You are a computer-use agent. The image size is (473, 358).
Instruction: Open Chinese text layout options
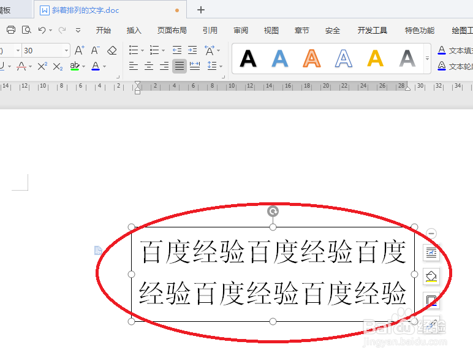pyautogui.click(x=210, y=50)
